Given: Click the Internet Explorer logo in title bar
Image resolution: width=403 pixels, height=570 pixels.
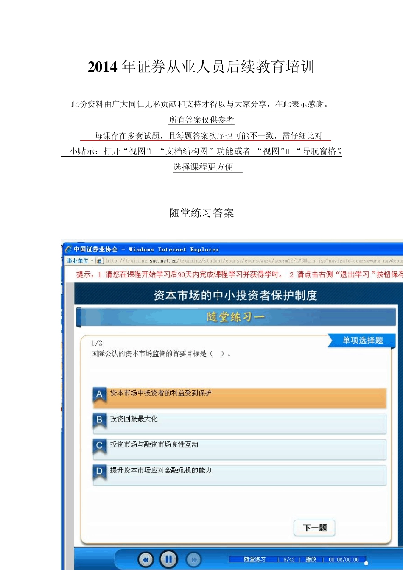Looking at the screenshot, I should [68, 249].
